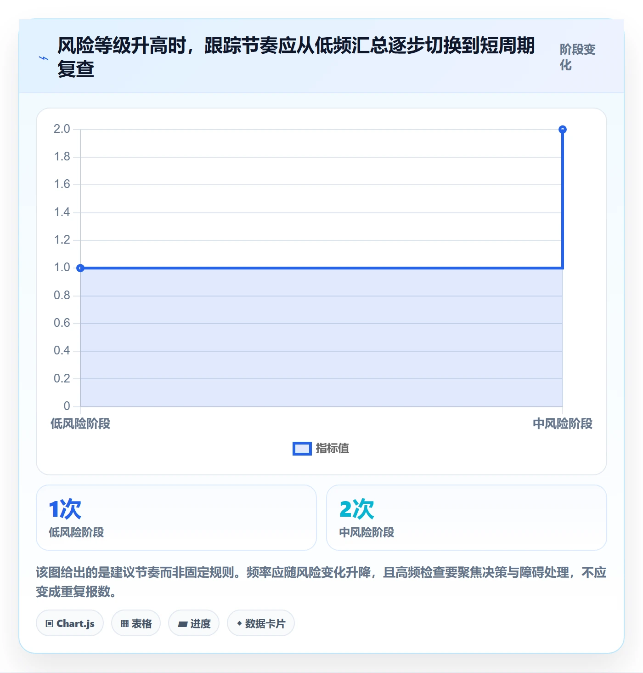The image size is (643, 673).
Task: Click the square icon in Chart.js chip
Action: coord(50,624)
